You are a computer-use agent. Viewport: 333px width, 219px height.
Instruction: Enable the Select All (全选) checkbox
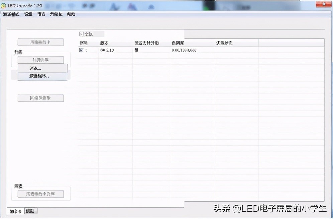81,34
